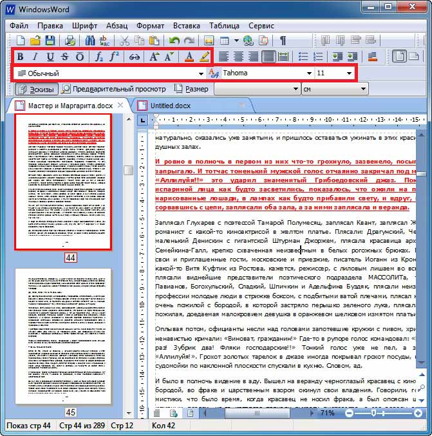432x436 pixels.
Task: Zoom out with the minus button
Action: [x=349, y=413]
